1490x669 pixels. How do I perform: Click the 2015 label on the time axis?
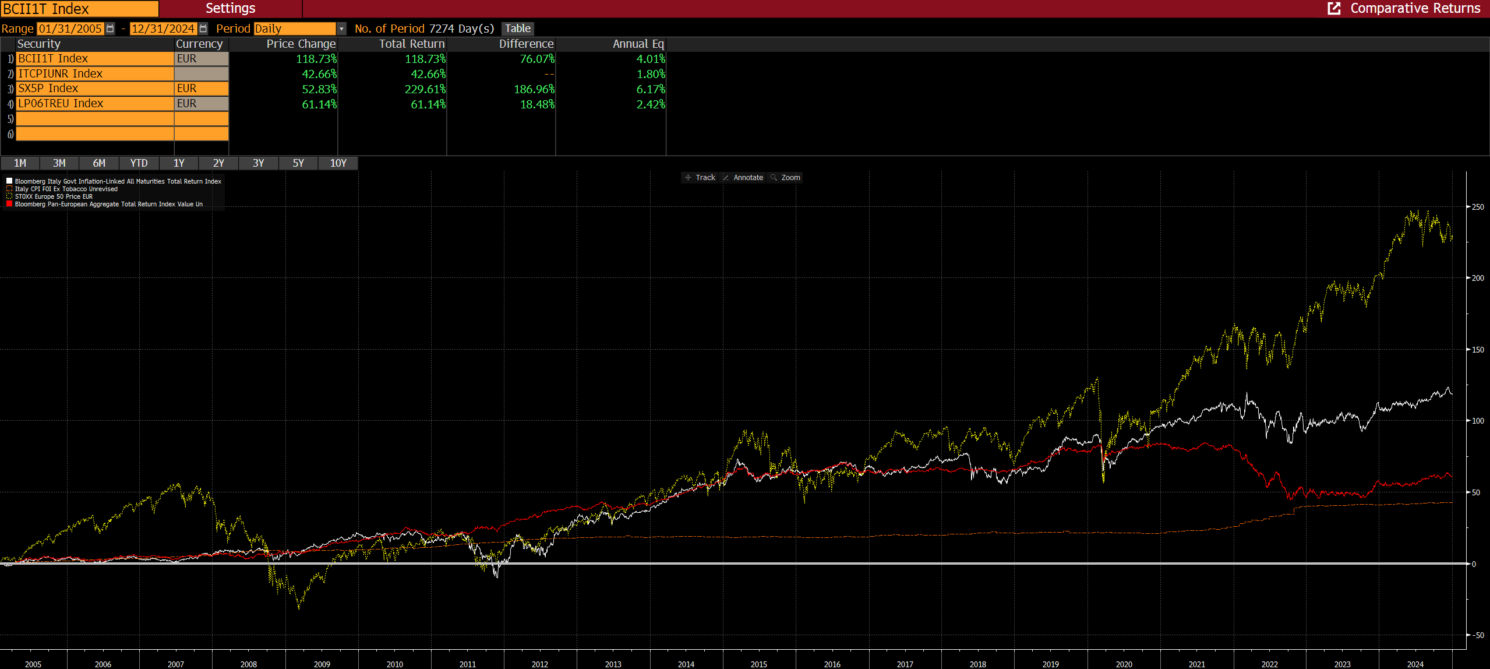click(759, 664)
